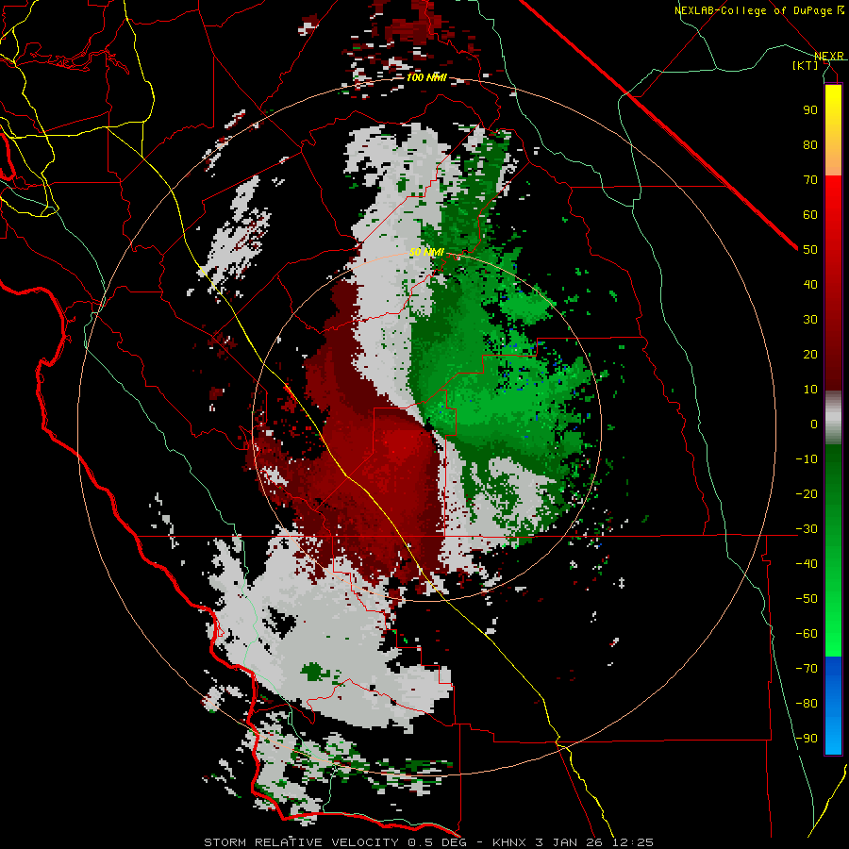Click the -60 knot colorbar label

click(x=807, y=634)
